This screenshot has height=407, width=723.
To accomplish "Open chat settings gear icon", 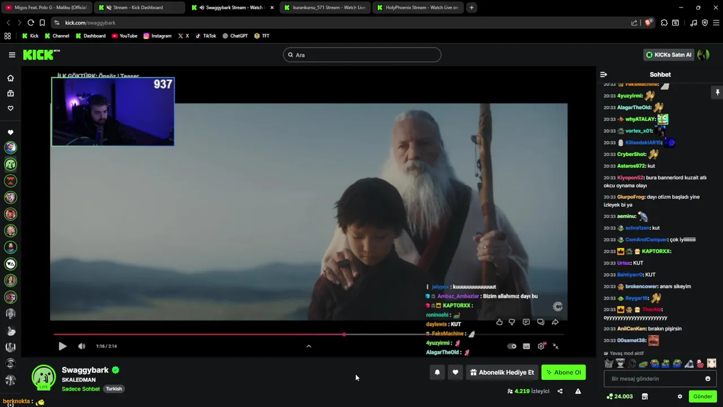I will [680, 397].
